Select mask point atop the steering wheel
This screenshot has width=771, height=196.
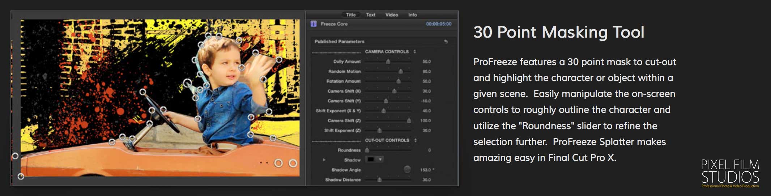[x=143, y=92]
